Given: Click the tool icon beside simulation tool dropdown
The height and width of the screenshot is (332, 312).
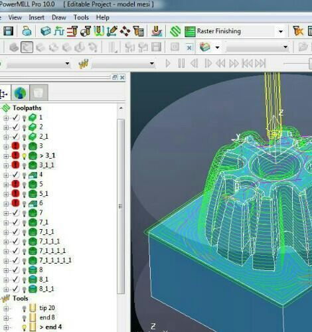Looking at the screenshot, I should (83, 64).
